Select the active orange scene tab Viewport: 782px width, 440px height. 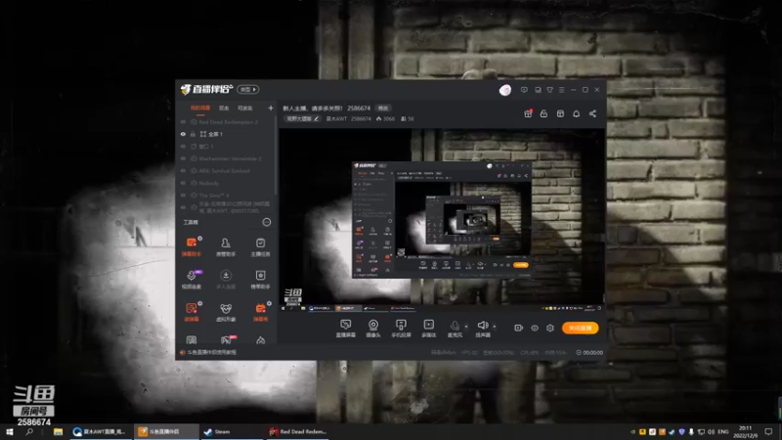pyautogui.click(x=200, y=108)
